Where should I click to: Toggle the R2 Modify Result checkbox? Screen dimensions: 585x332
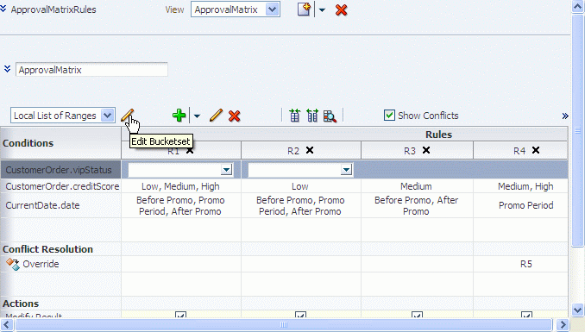pyautogui.click(x=300, y=316)
